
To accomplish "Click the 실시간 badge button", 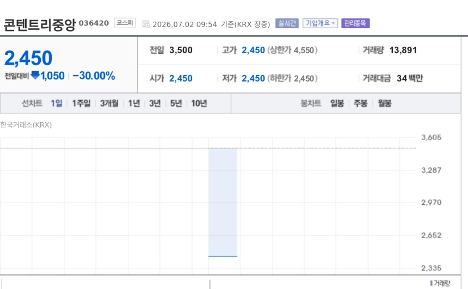I will click(x=287, y=23).
